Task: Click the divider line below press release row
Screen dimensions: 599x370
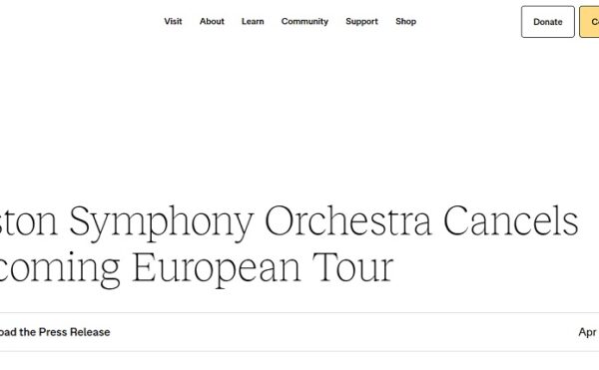Action: 299,351
